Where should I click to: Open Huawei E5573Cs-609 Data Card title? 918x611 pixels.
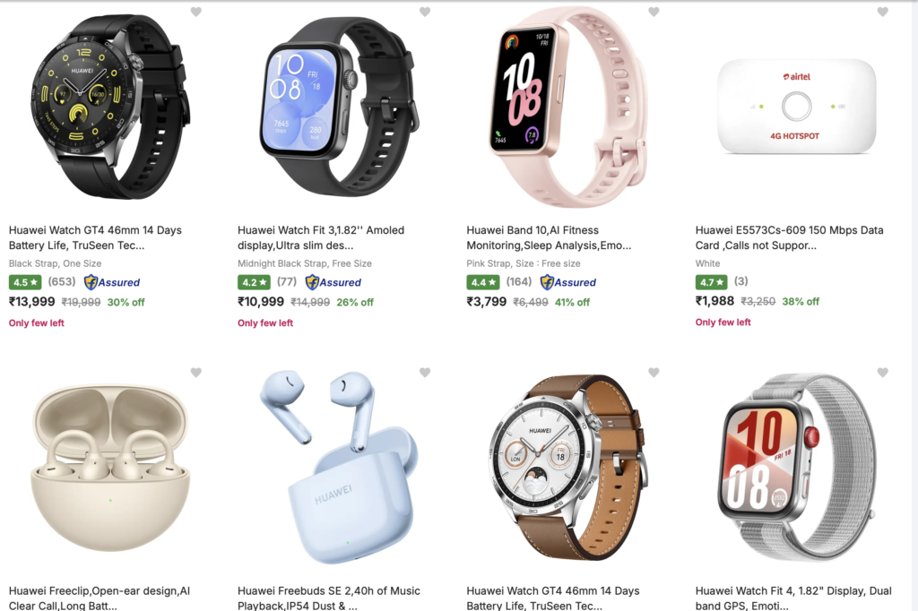(789, 237)
